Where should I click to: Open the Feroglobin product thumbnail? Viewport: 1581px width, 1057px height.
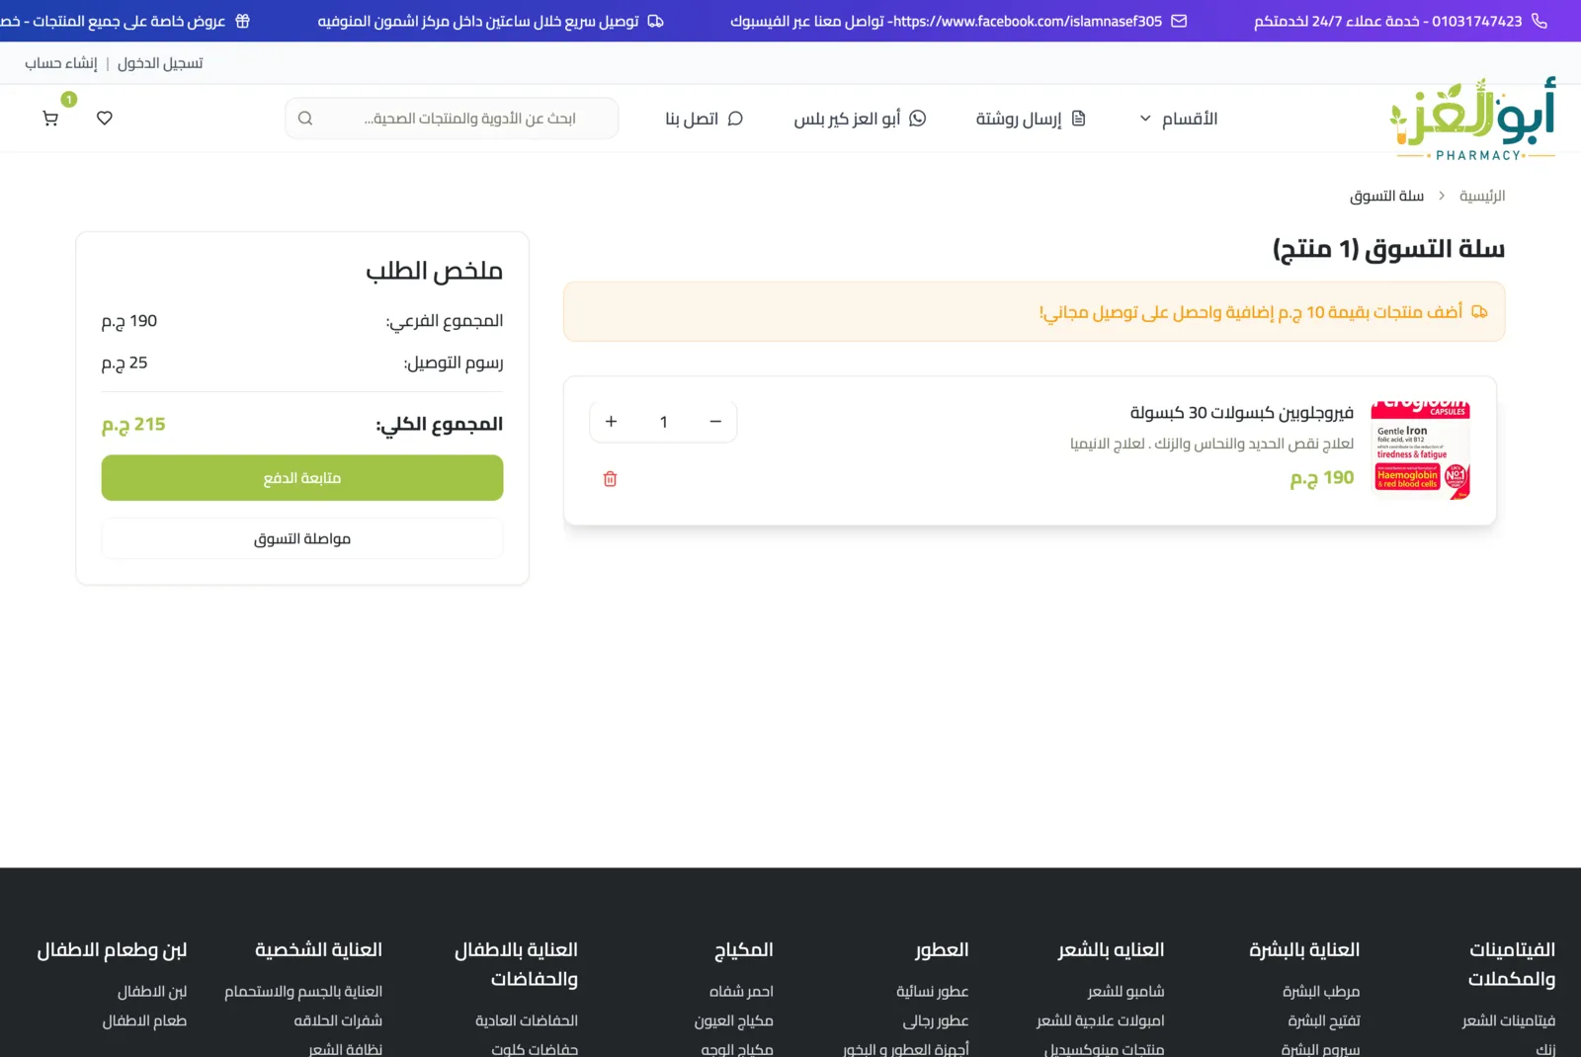[x=1421, y=450]
